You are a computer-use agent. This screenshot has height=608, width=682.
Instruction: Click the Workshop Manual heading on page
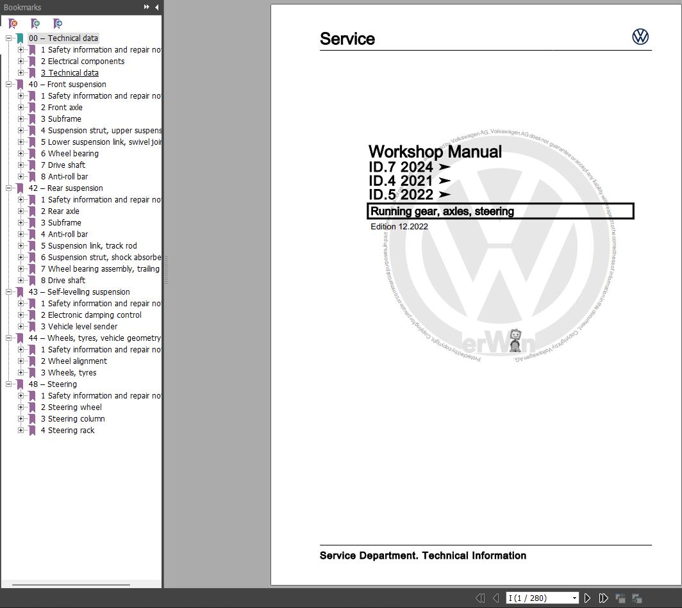435,152
